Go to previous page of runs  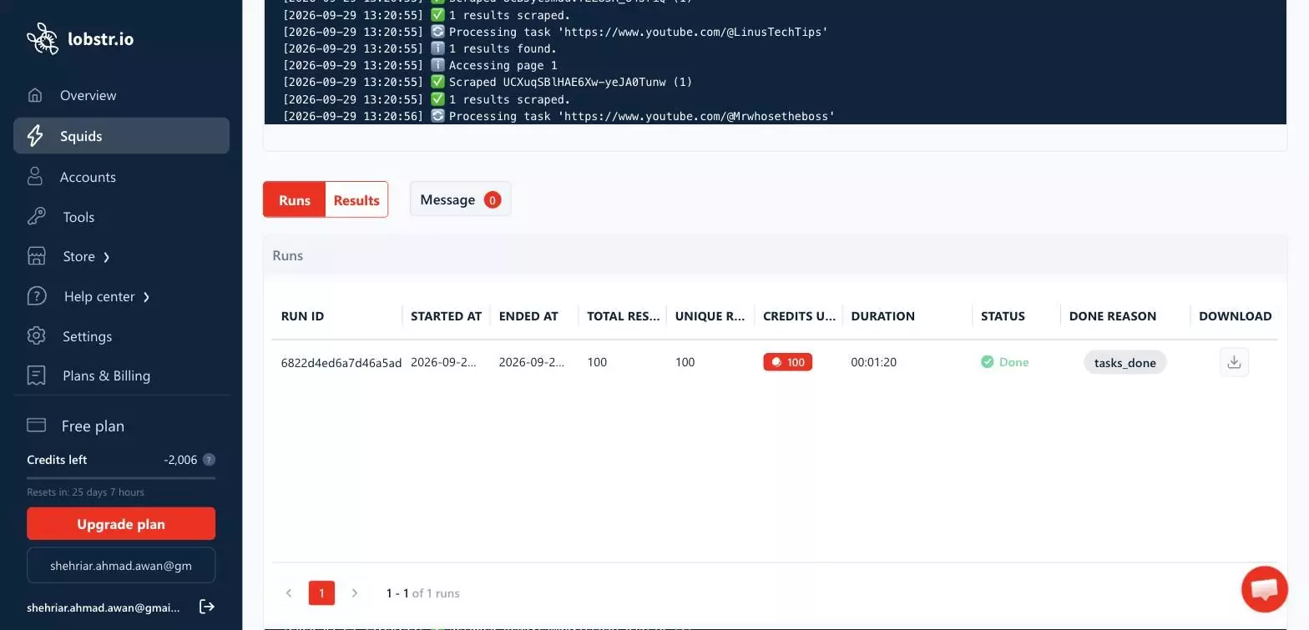point(289,593)
